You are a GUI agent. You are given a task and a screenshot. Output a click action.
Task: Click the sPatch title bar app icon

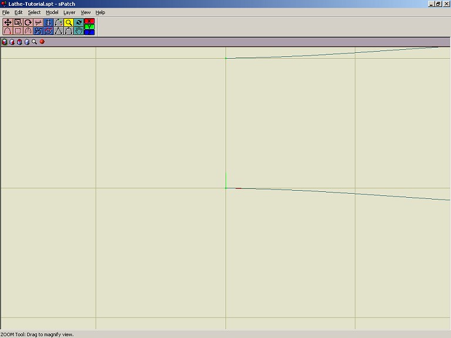pos(4,4)
